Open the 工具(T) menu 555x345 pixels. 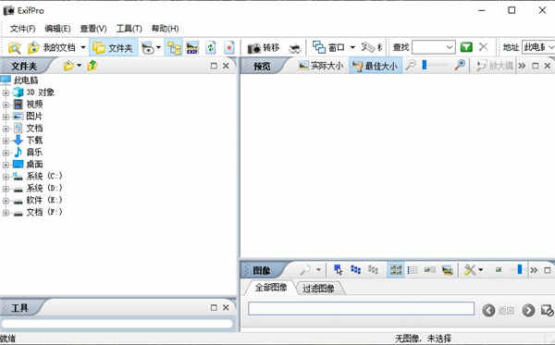click(129, 29)
